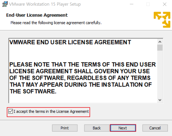Cancel the VMware Player setup
This screenshot has height=136, width=172.
click(155, 128)
